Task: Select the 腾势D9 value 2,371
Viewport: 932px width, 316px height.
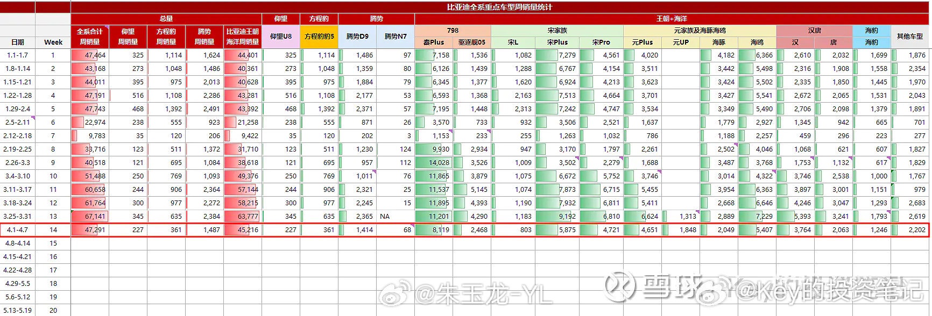Action: (357, 109)
